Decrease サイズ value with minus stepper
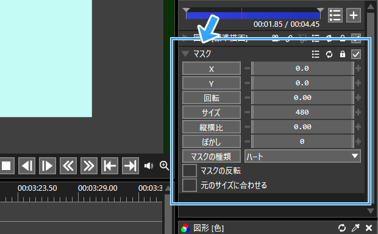Viewport: 378px width, 234px height. 247,112
